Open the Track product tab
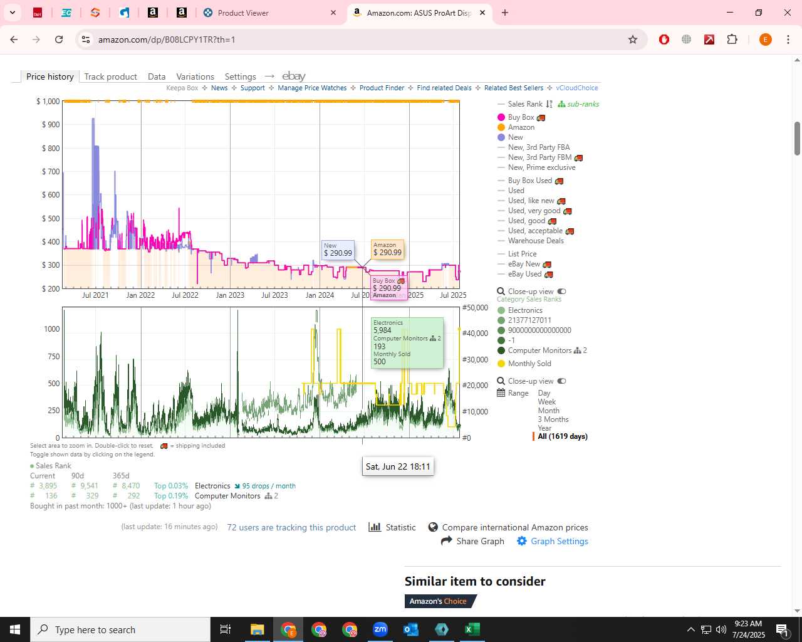The width and height of the screenshot is (802, 642). [x=110, y=76]
